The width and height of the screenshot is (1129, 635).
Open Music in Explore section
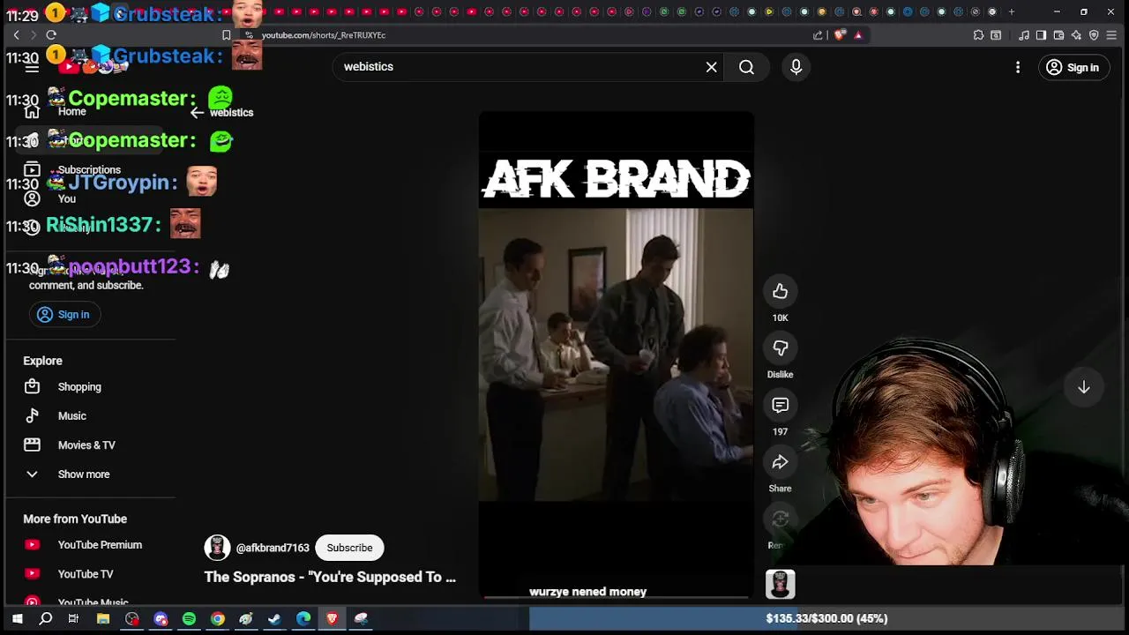pos(72,415)
